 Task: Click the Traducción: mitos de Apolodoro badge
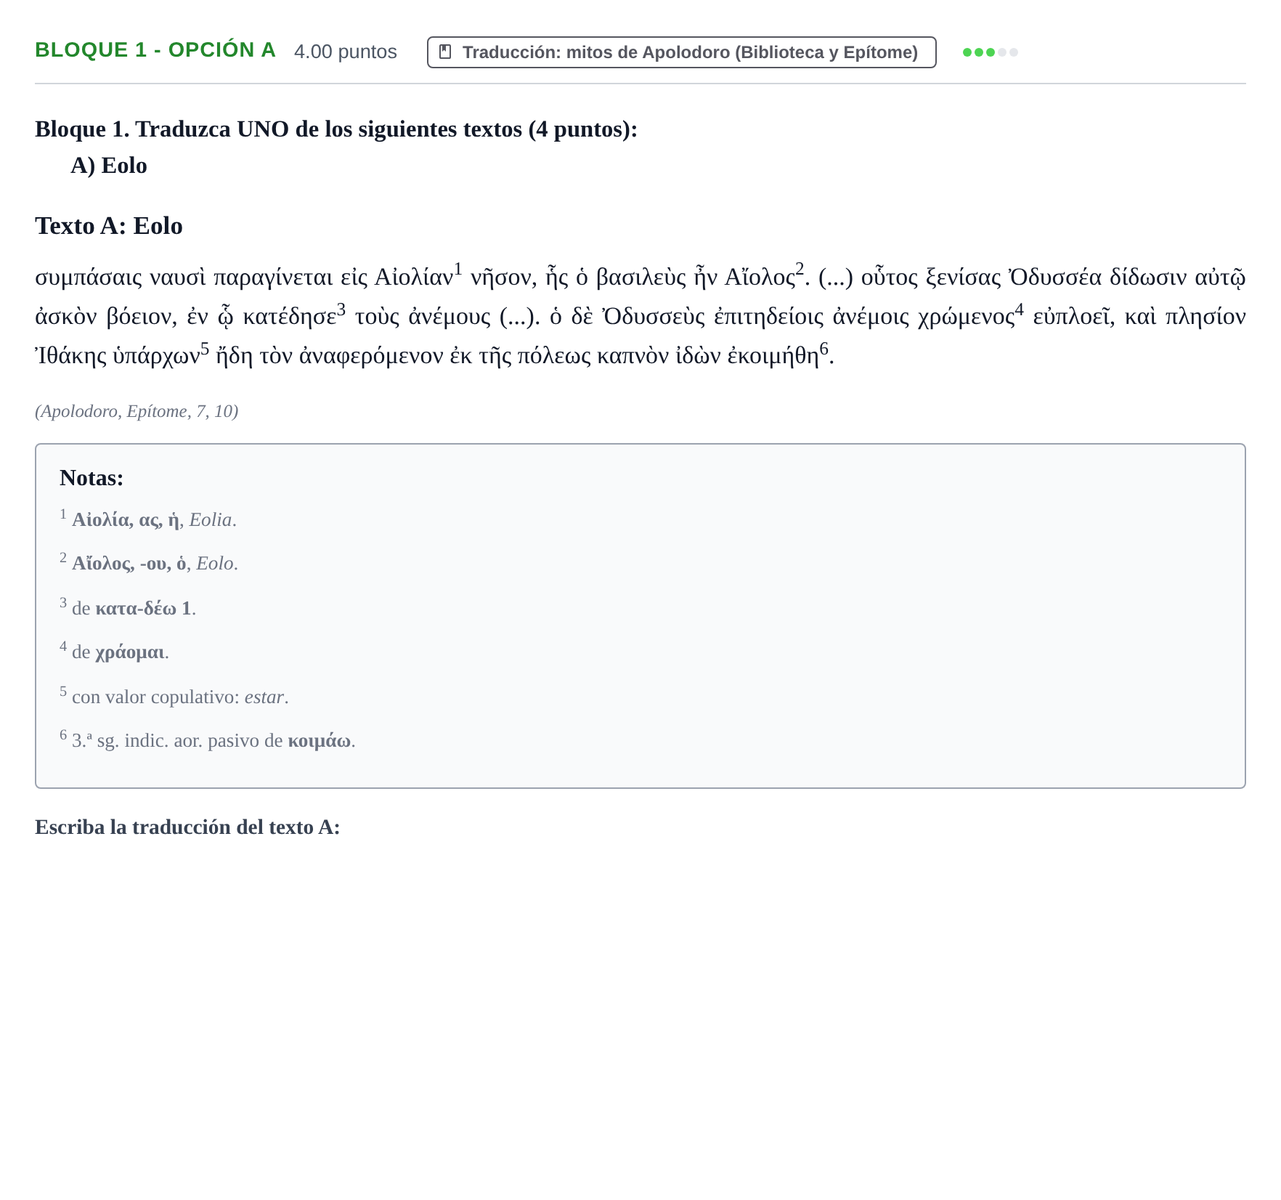681,52
